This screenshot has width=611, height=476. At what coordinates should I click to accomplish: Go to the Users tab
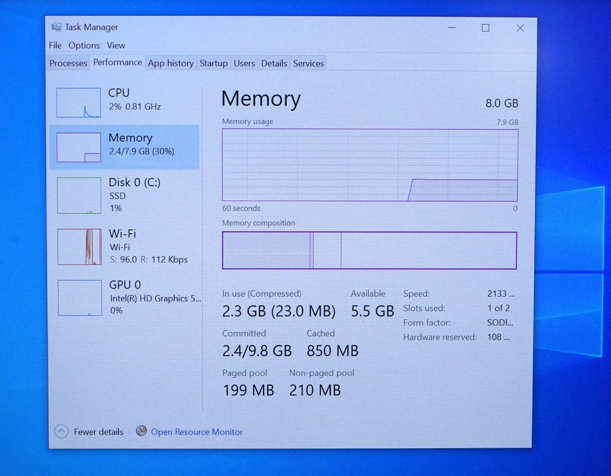pyautogui.click(x=244, y=63)
